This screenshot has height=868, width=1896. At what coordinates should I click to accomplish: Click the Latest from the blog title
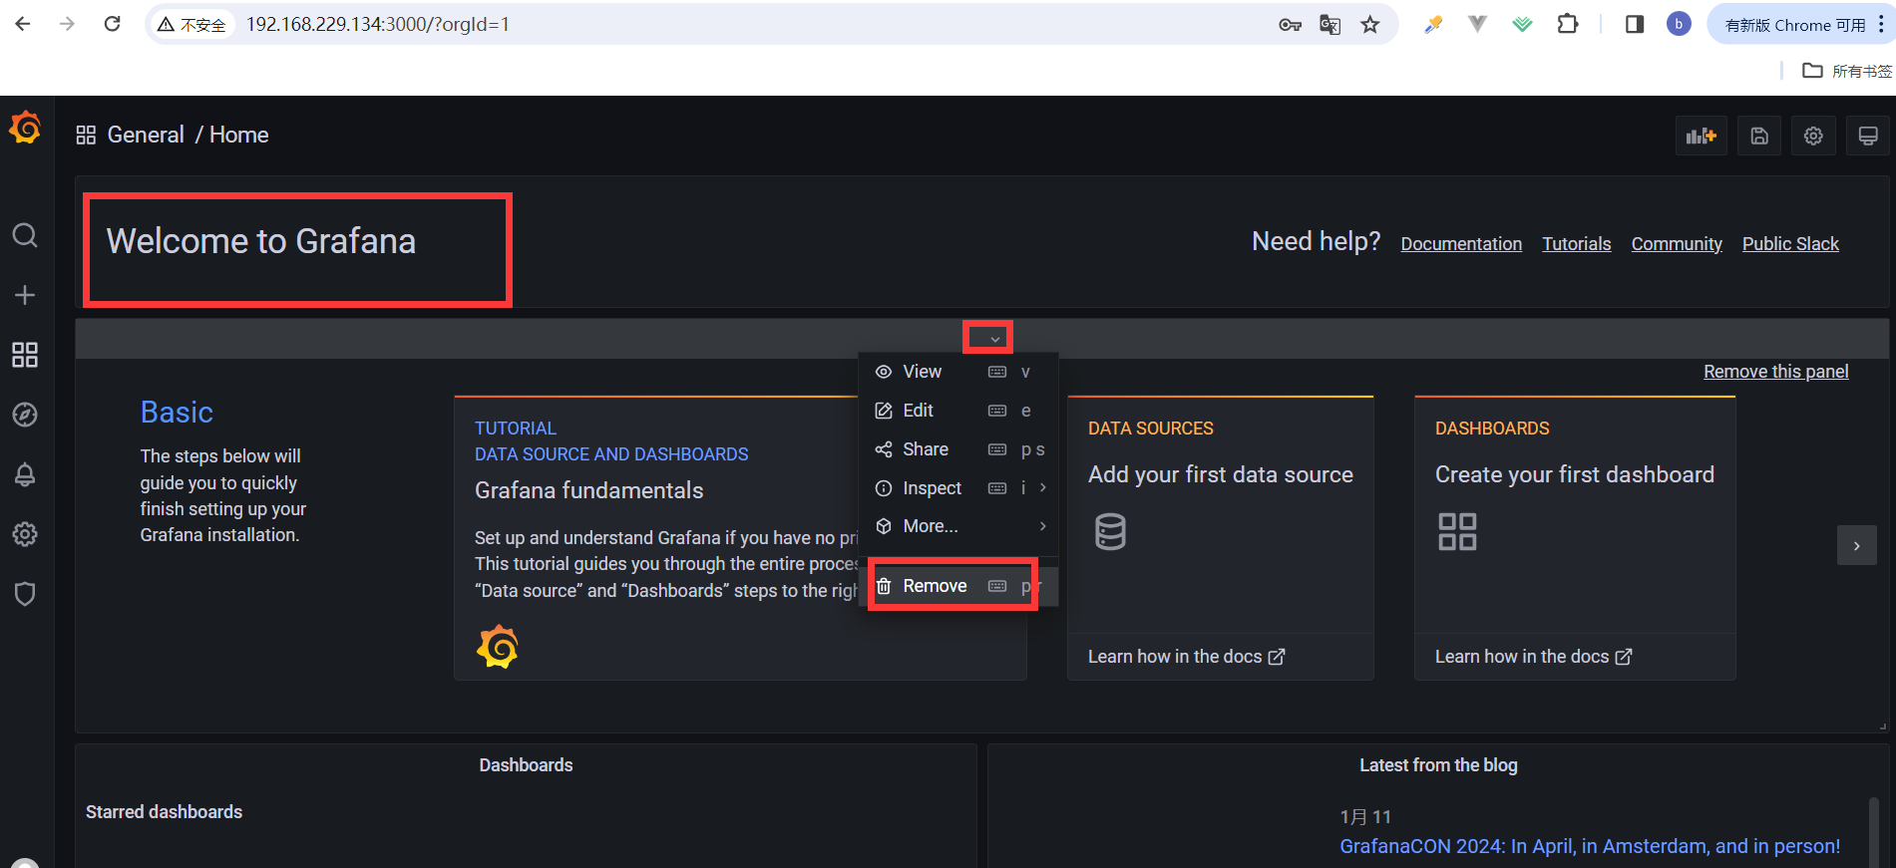click(x=1438, y=765)
